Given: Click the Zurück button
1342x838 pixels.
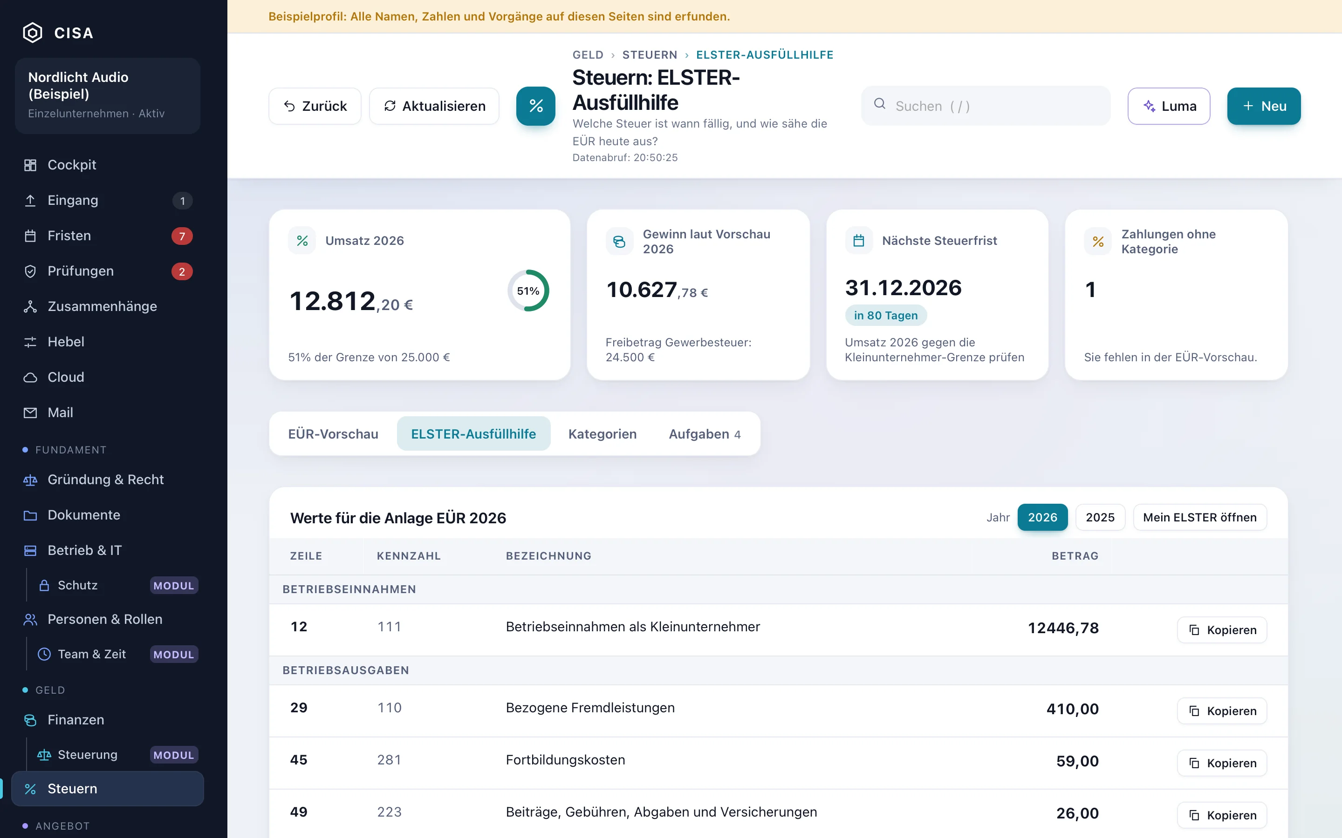Looking at the screenshot, I should tap(315, 106).
